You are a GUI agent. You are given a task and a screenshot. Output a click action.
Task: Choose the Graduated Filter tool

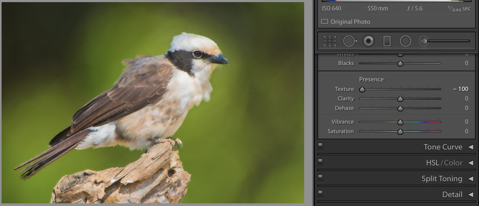(387, 41)
